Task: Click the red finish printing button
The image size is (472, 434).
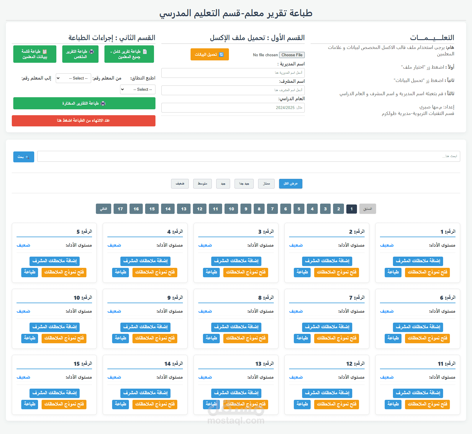Action: point(83,121)
